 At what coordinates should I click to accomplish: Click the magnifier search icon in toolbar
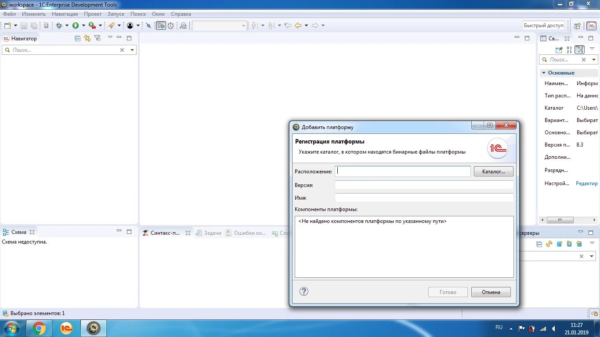pos(183,25)
